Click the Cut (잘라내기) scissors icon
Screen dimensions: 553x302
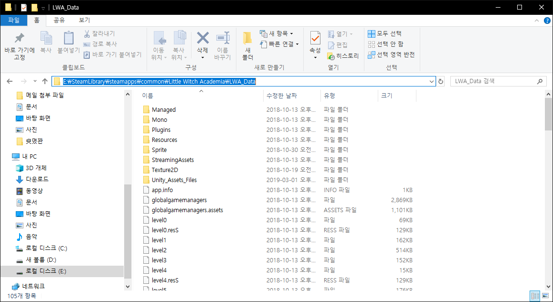(x=87, y=33)
